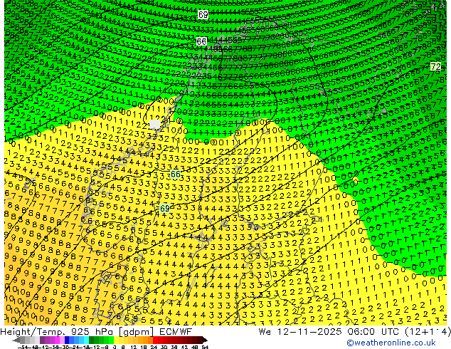451x349 pixels.
Task: Pick the cyan legend swatch near -18
Action: [86, 340]
